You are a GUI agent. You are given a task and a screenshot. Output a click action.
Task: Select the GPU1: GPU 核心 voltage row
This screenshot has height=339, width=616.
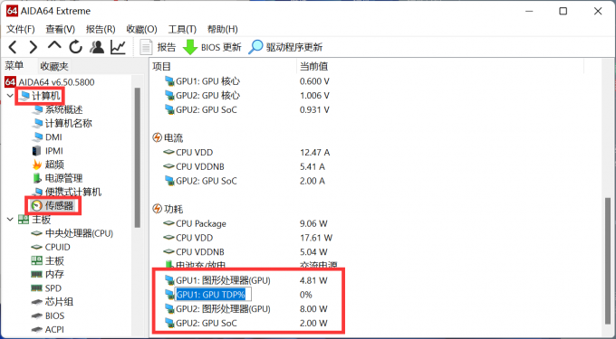point(246,81)
